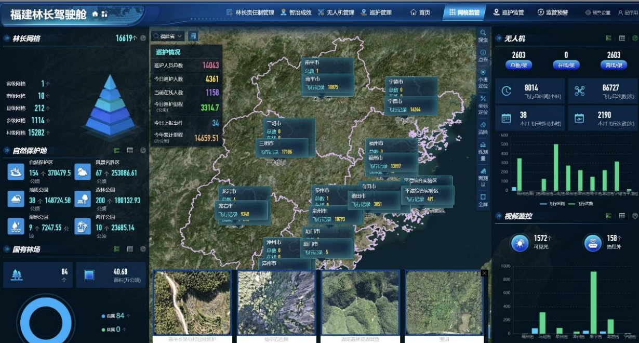
Task: Open the 福建省 region dropdown
Action: (168, 36)
